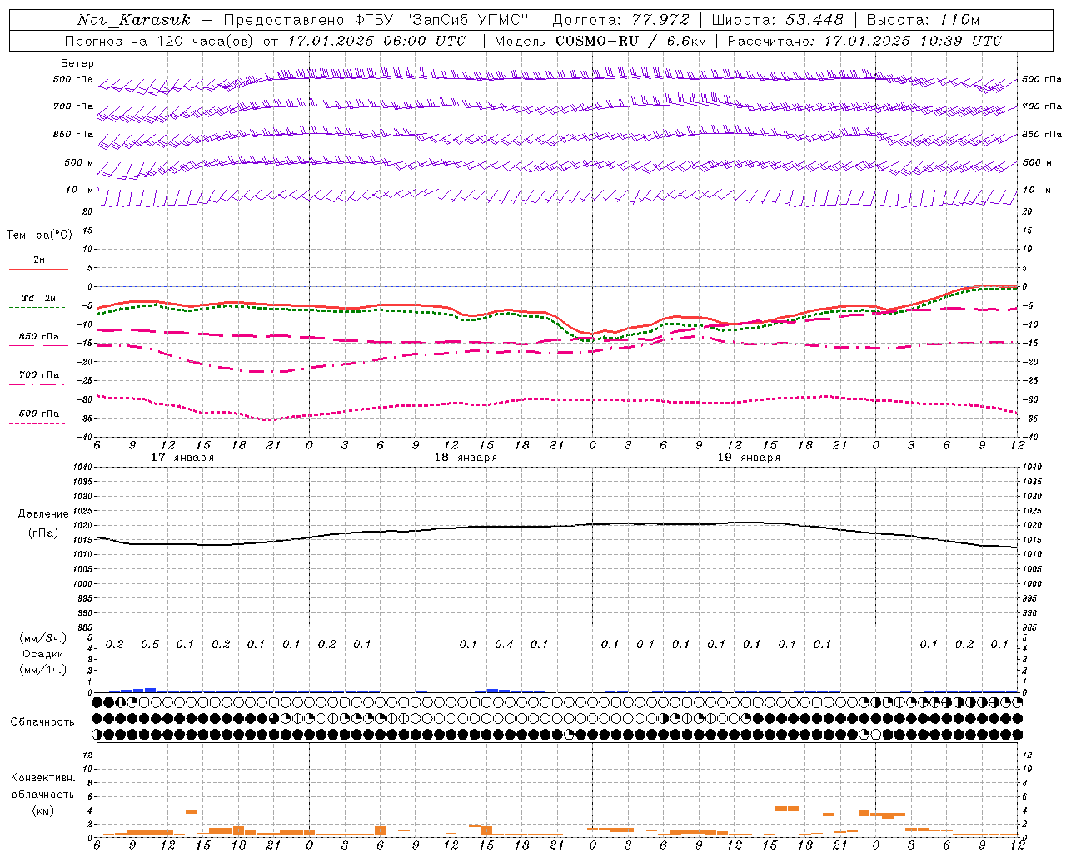
Task: Click the 'Конвективн.' convective cloud label
Action: [x=42, y=779]
